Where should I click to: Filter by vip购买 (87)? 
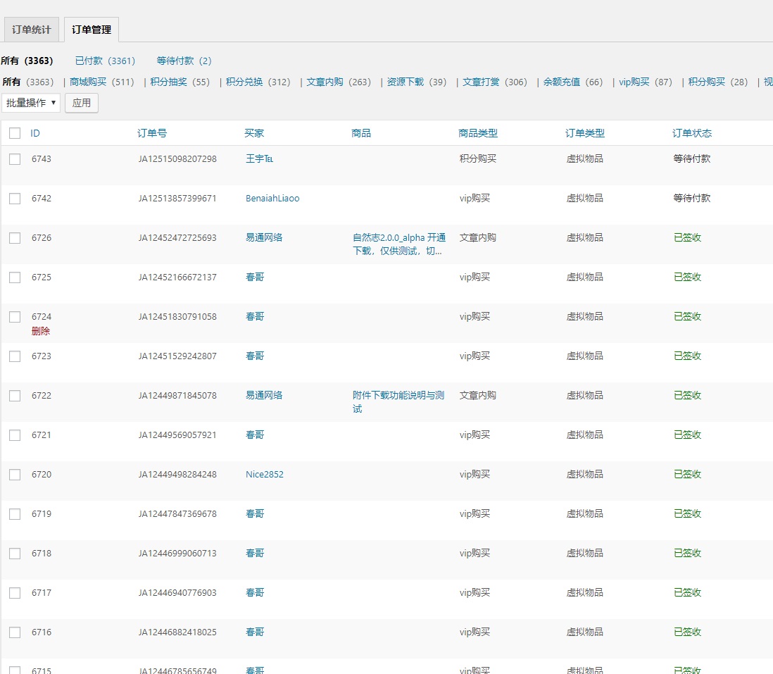[x=646, y=82]
